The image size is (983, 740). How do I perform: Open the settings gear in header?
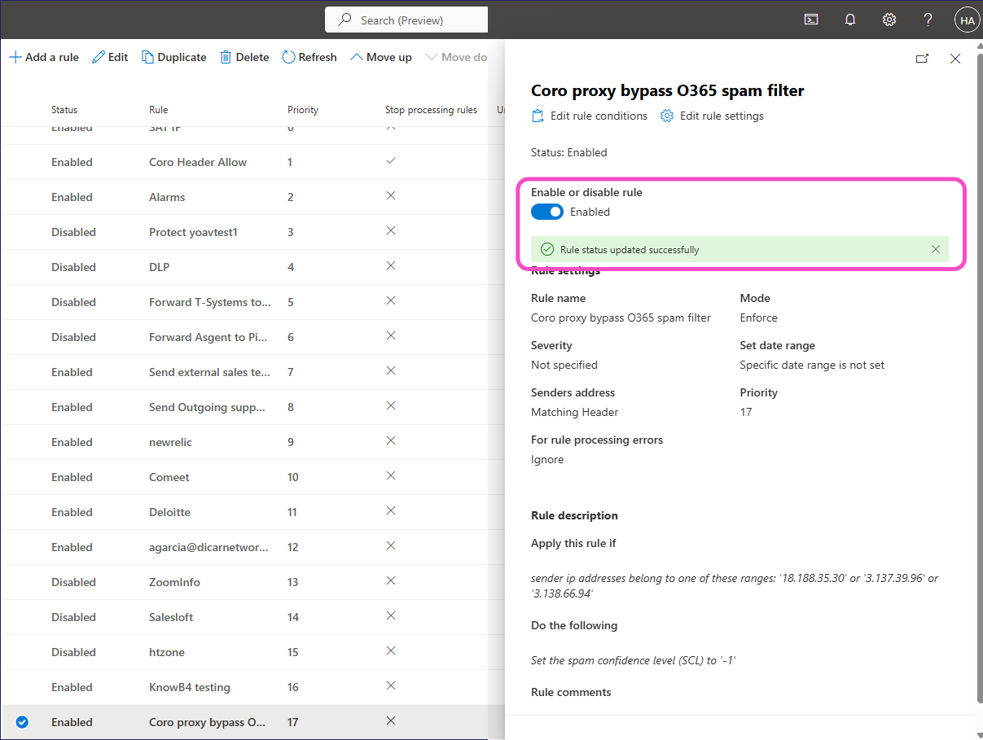coord(889,20)
